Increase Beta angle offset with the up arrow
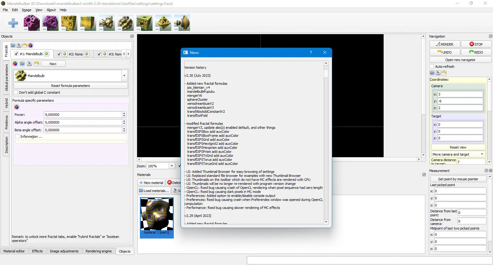Screen dimensions: 493x265 point(124,129)
